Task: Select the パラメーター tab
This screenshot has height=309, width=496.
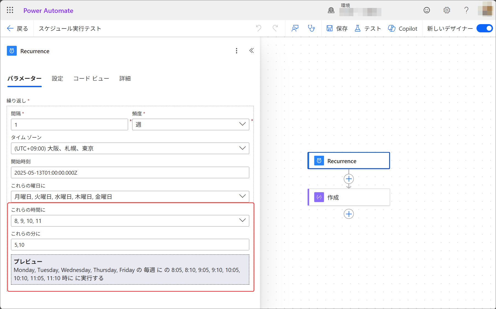Action: point(24,79)
